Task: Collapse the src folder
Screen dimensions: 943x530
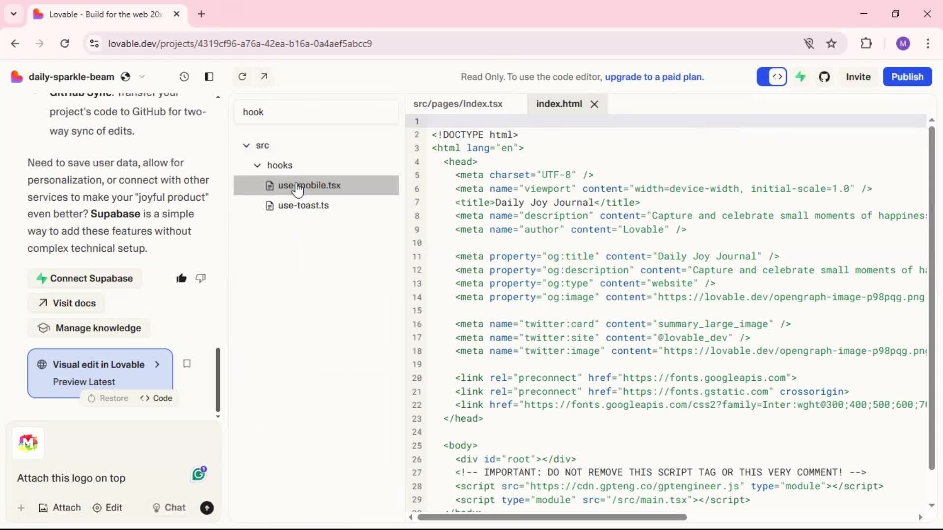Action: click(246, 145)
